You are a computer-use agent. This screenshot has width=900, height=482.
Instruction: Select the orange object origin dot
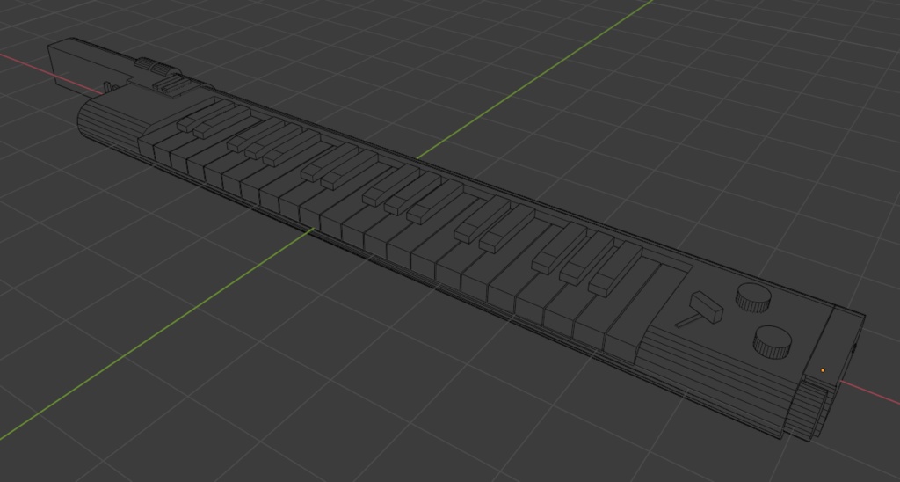(x=823, y=370)
